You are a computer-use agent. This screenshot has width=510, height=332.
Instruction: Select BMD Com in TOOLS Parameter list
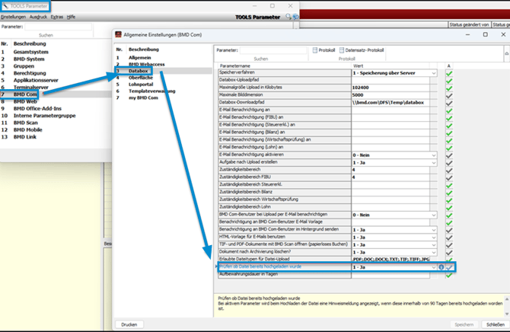pos(25,94)
